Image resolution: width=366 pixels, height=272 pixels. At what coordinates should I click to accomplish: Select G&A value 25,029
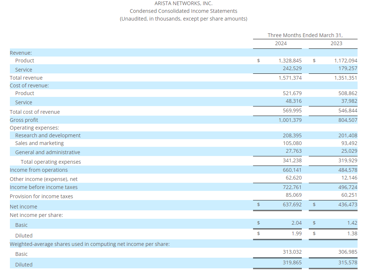tap(349, 151)
